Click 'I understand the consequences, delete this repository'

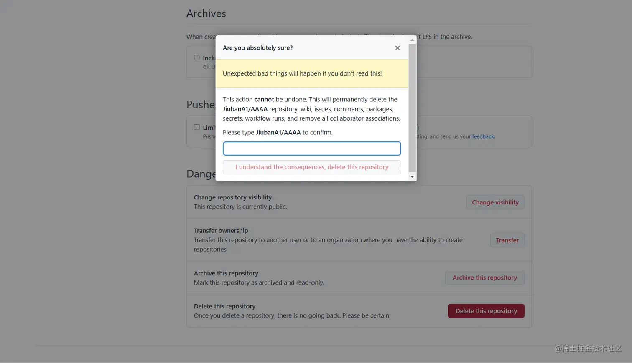pos(312,167)
